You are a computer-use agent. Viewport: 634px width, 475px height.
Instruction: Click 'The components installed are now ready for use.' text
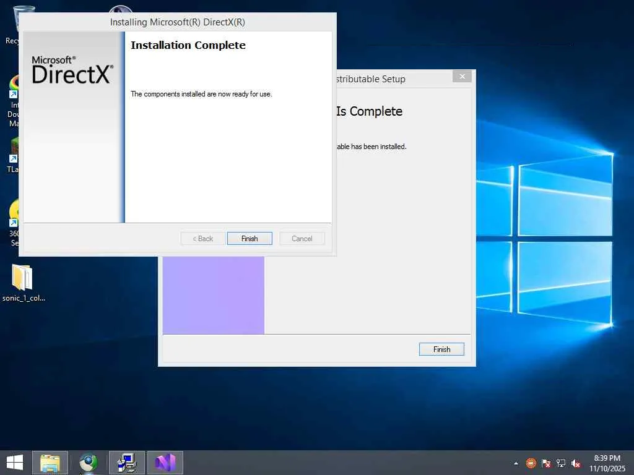tap(201, 94)
